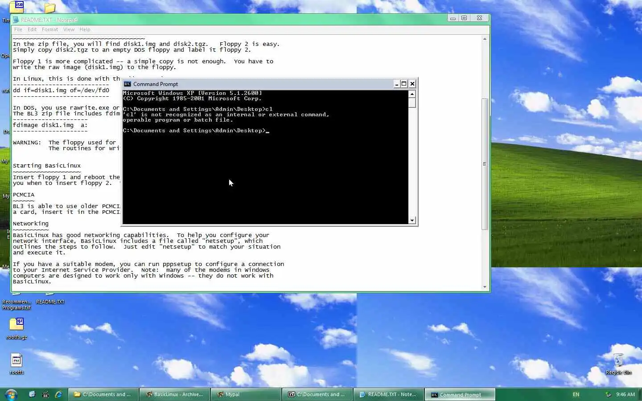Click the Notepad vertical scrollbar thumb
The width and height of the screenshot is (642, 401).
[485, 164]
